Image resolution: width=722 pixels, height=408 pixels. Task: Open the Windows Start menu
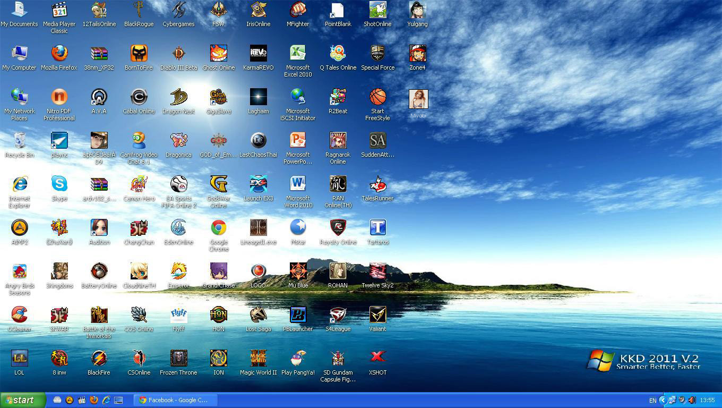point(22,400)
